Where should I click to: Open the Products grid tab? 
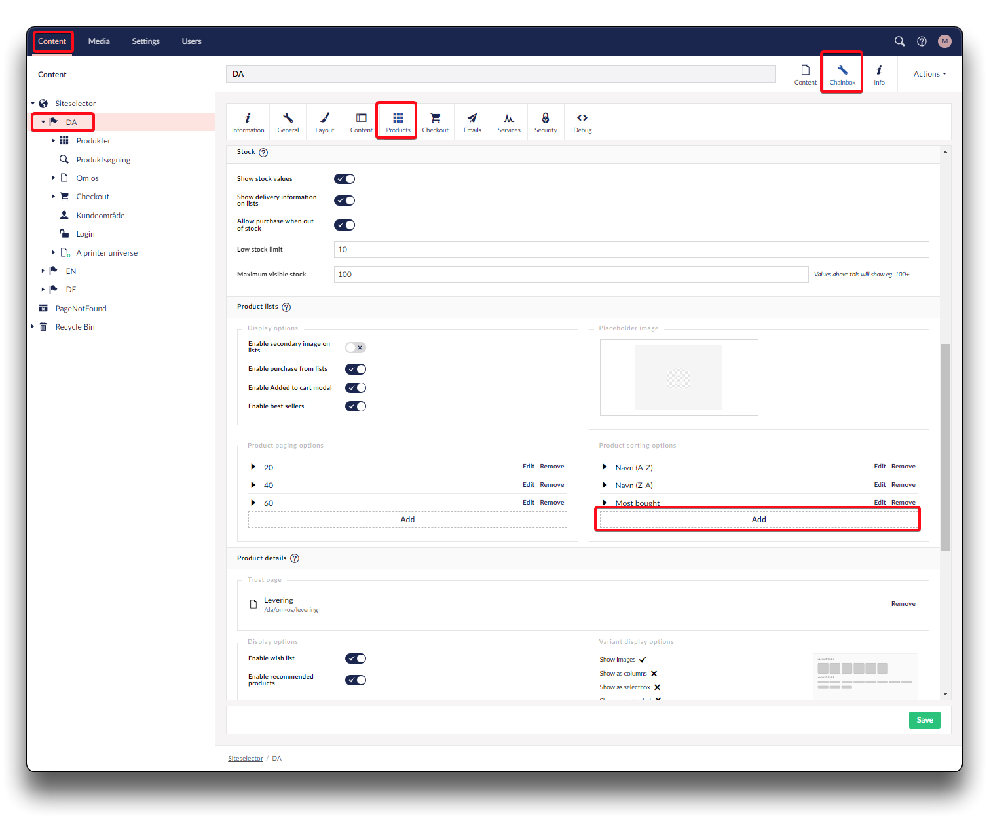pyautogui.click(x=398, y=122)
